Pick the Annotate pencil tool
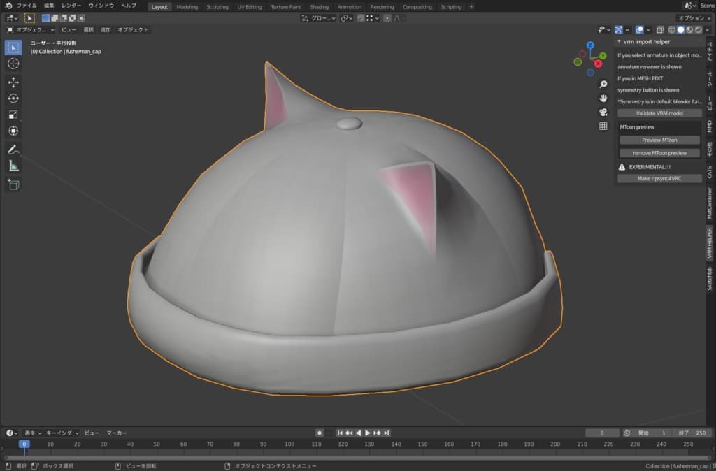The width and height of the screenshot is (716, 471). pos(13,149)
